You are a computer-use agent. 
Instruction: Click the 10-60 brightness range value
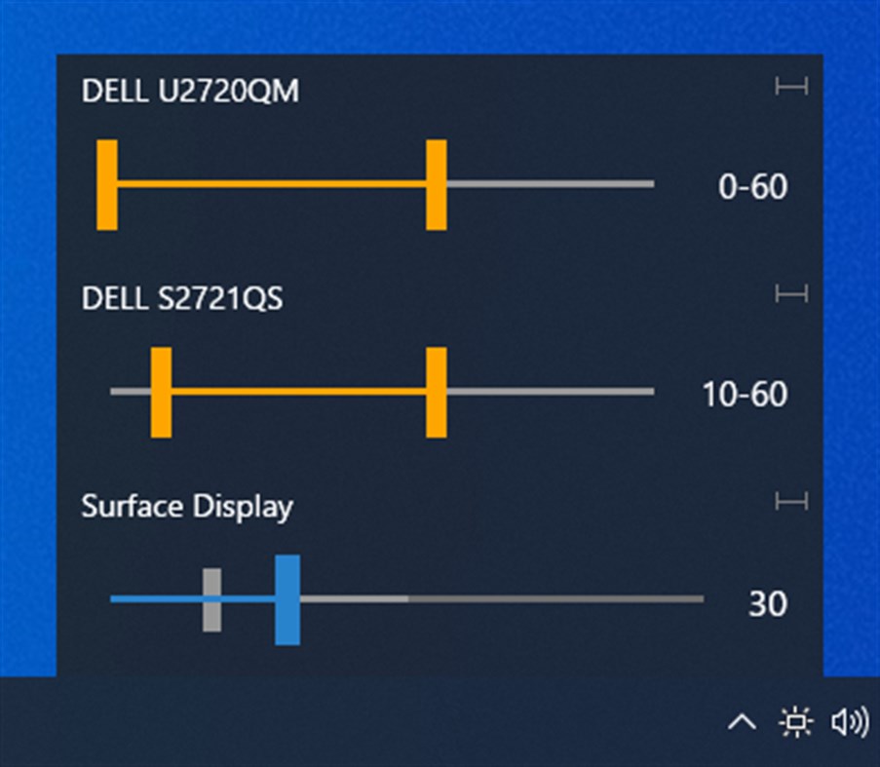745,395
